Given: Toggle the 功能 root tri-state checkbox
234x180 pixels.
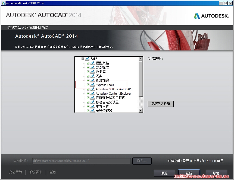Looking at the screenshot, I should click(83, 59).
